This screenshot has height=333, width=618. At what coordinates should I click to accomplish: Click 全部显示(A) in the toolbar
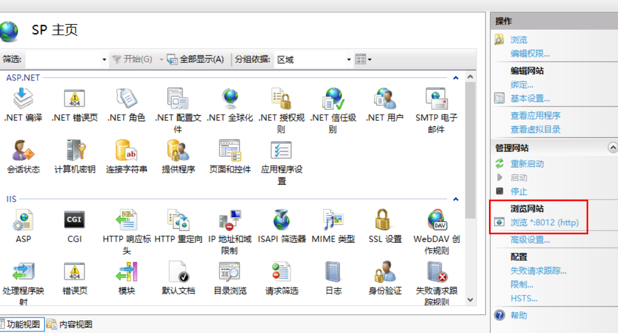coord(196,60)
